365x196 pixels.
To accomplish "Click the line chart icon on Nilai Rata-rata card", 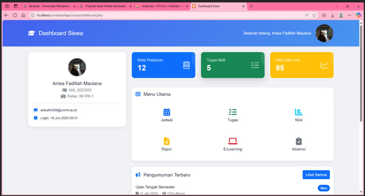I will [x=324, y=65].
